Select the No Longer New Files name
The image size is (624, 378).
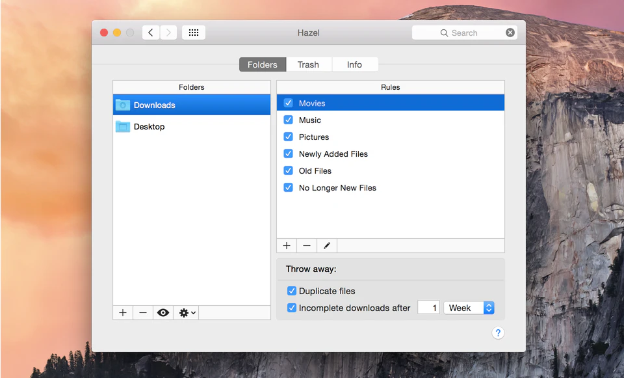pos(337,187)
